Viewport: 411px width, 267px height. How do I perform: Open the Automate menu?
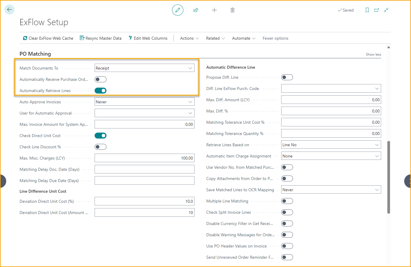pos(244,38)
